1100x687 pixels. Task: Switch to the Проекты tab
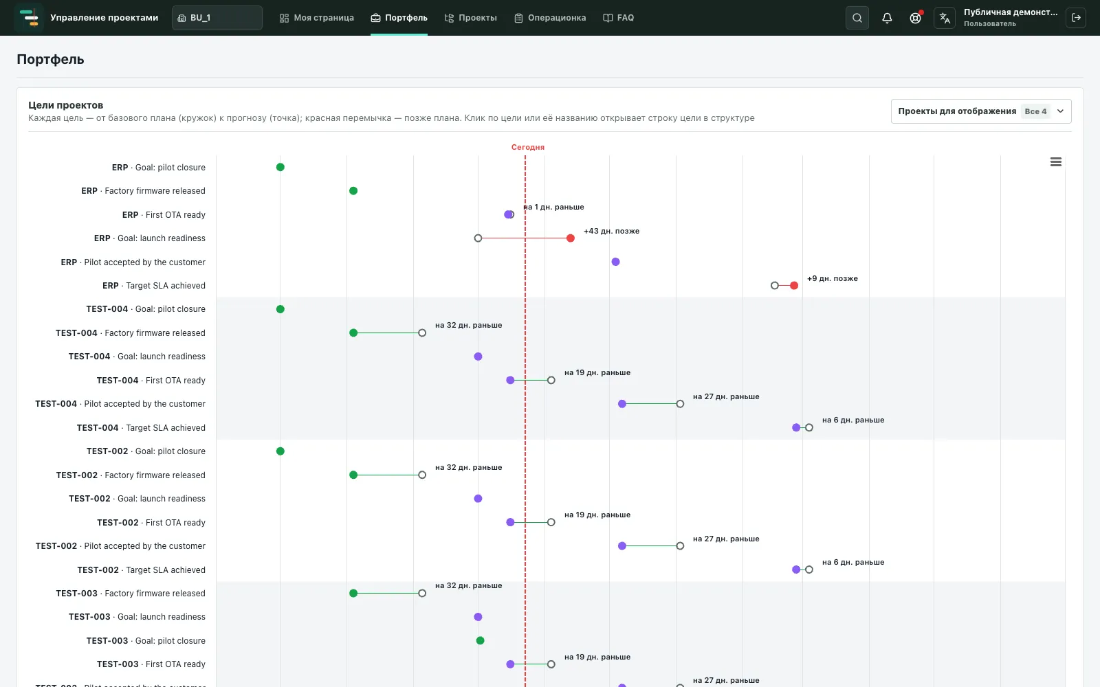470,18
